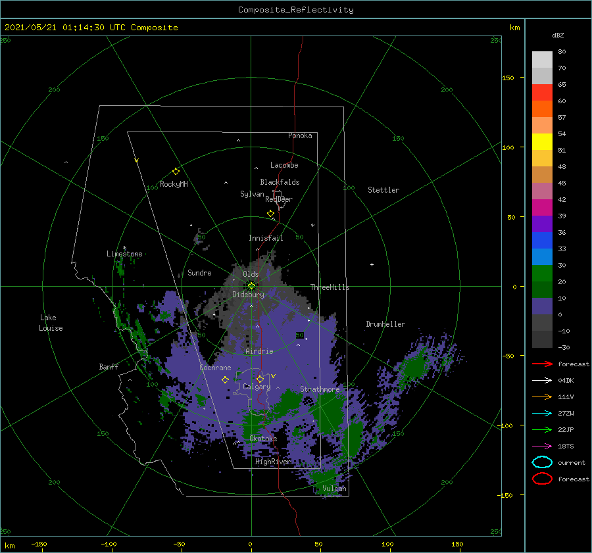Click the yellow diamond marker below Cochrane
Image resolution: width=592 pixels, height=553 pixels.
point(225,380)
